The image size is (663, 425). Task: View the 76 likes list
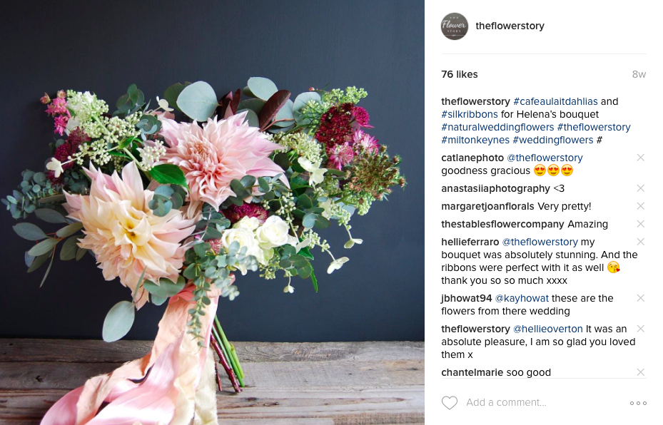click(459, 74)
